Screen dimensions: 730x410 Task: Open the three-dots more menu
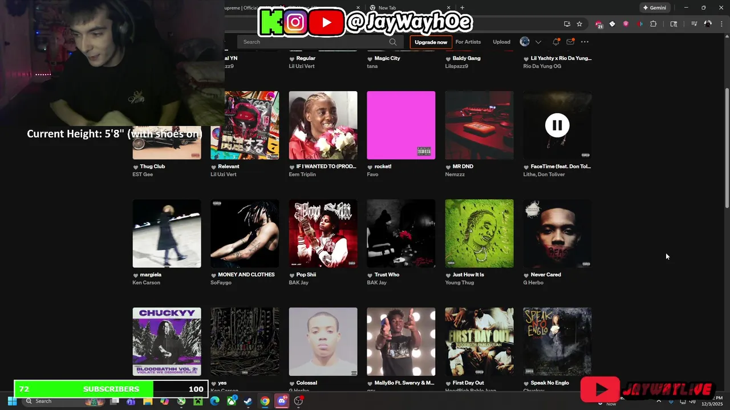tap(584, 42)
